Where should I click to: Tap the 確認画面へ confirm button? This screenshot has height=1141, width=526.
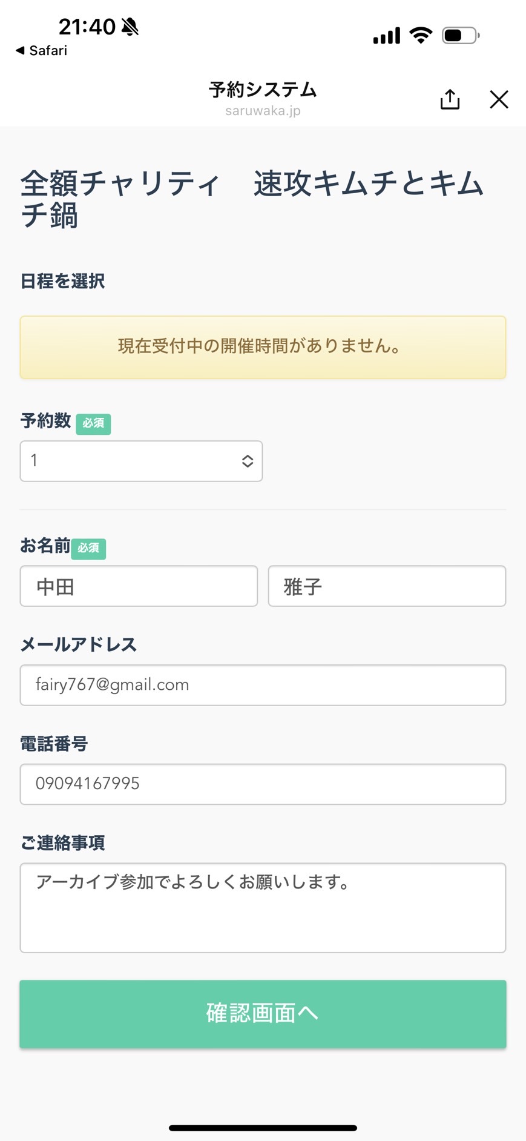point(263,1014)
